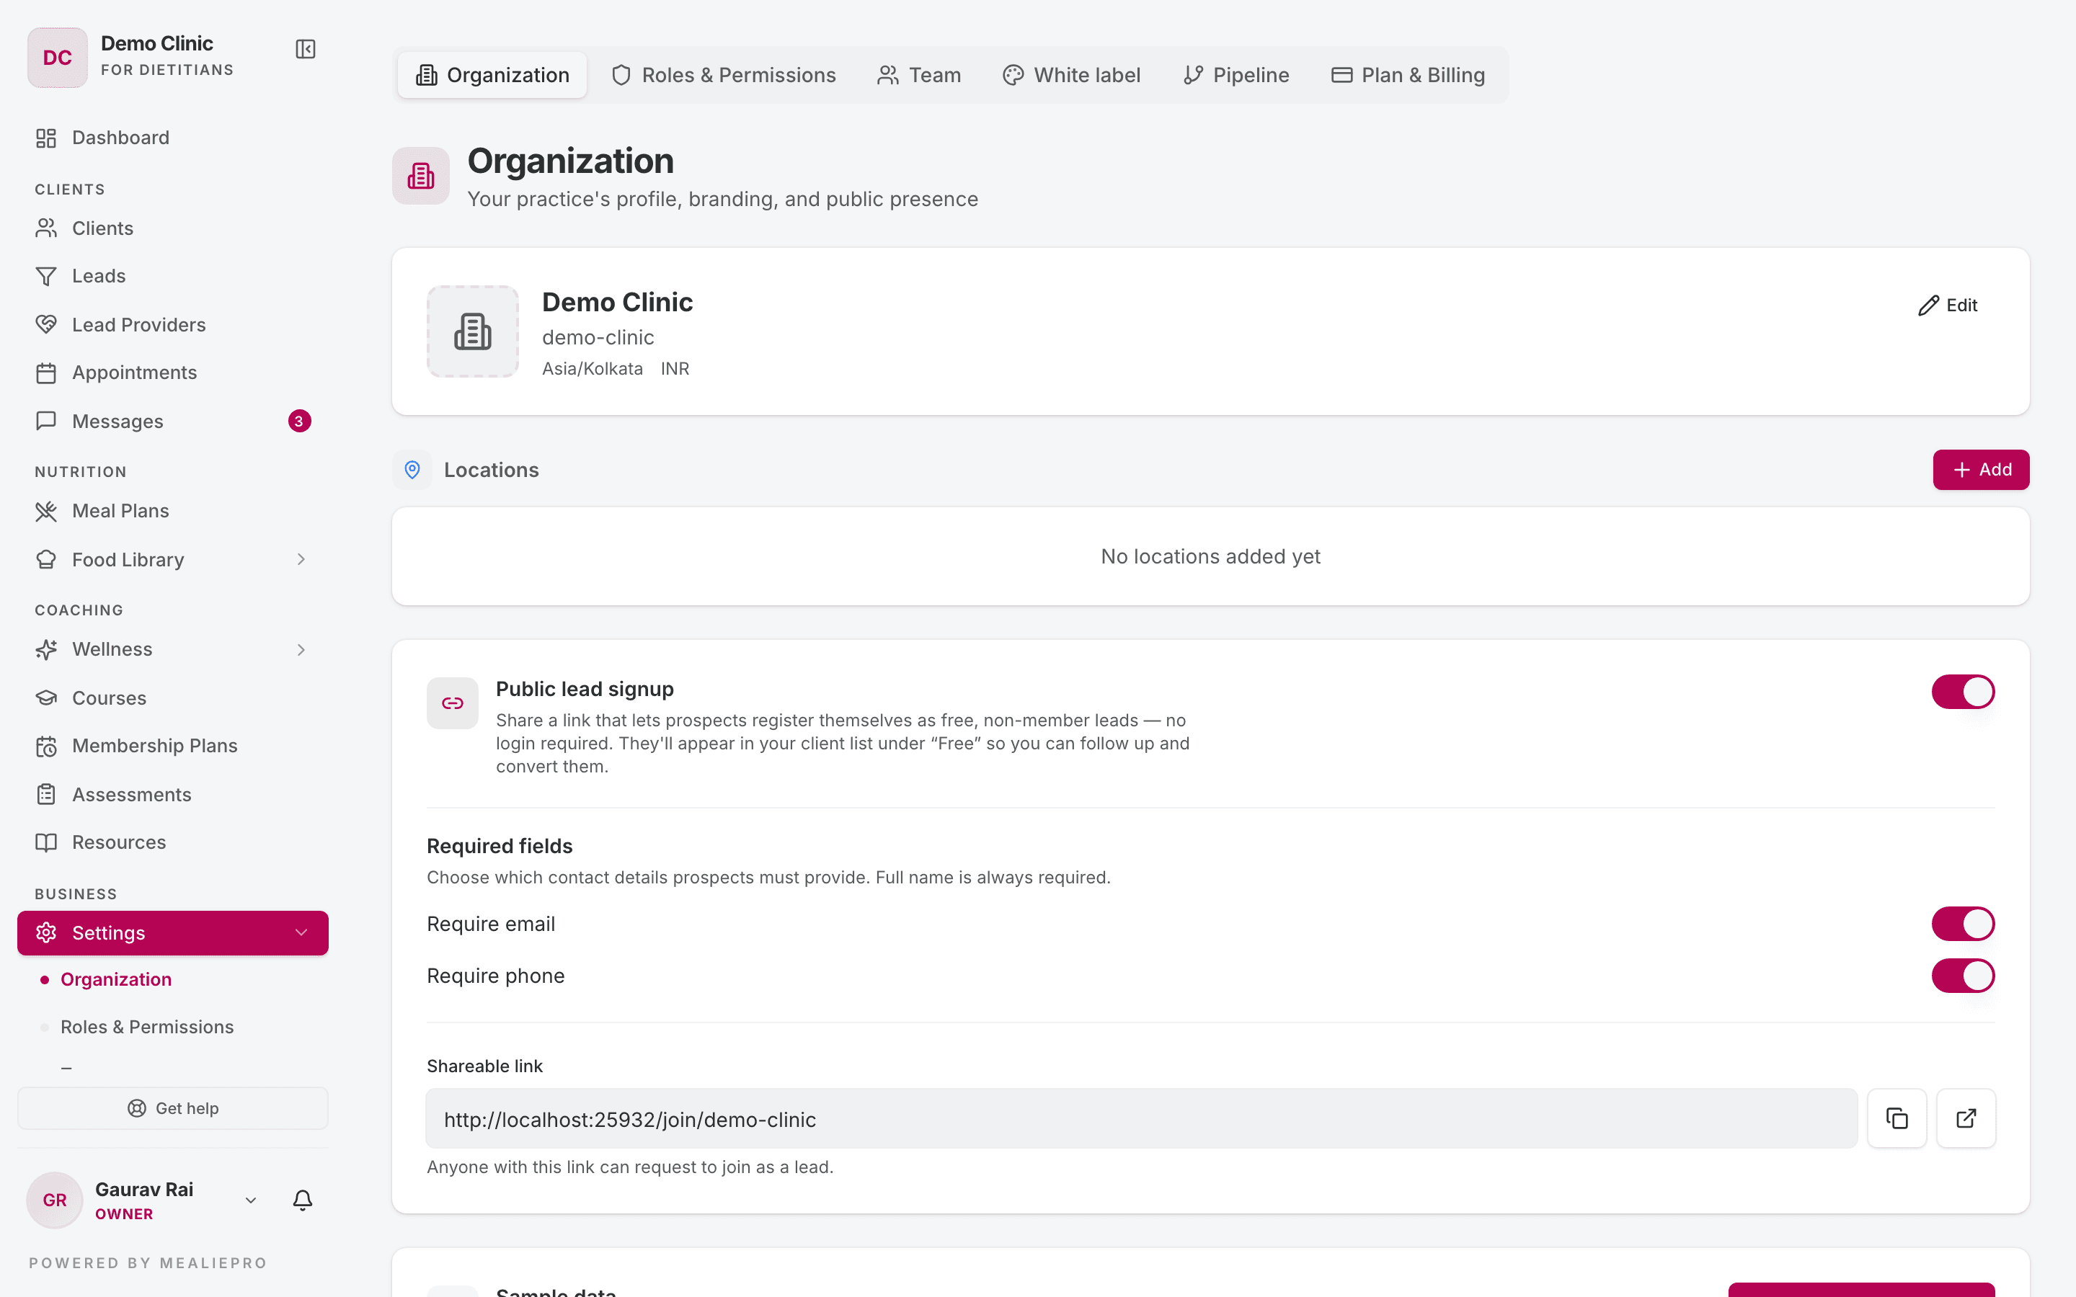
Task: Open Dashboard from sidebar
Action: pyautogui.click(x=173, y=137)
